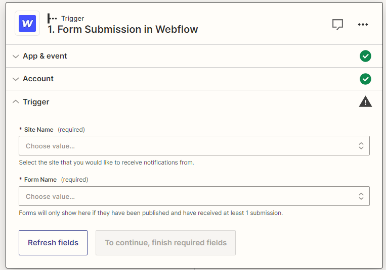Open the comment bubble icon

337,24
